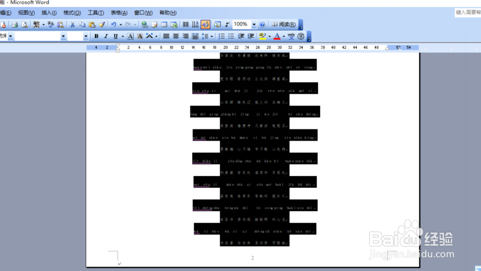Open Word Help question mark
481x271 pixels.
(x=262, y=24)
